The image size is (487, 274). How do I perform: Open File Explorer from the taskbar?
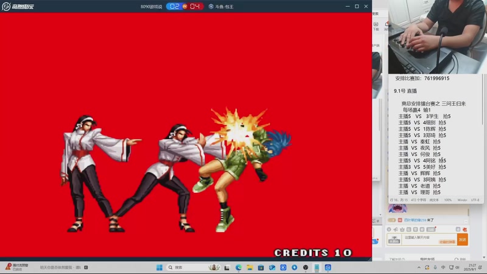tap(250, 267)
